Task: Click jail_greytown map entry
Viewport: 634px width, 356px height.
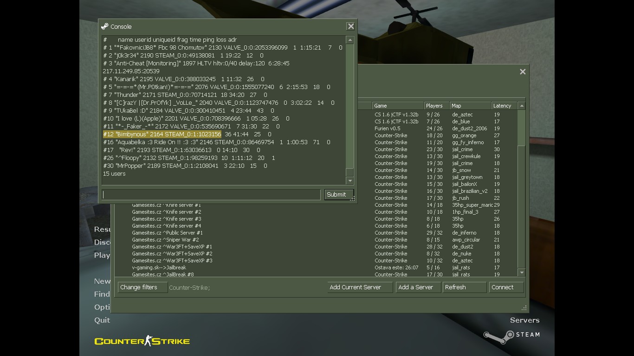Action: (467, 177)
